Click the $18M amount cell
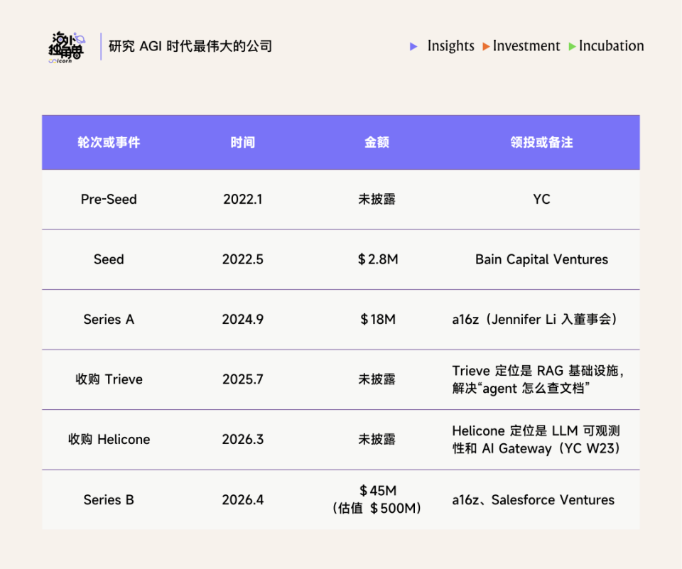This screenshot has height=569, width=682. (377, 319)
